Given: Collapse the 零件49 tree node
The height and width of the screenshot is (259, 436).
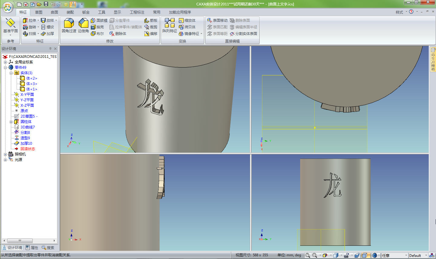Looking at the screenshot, I should [5, 68].
